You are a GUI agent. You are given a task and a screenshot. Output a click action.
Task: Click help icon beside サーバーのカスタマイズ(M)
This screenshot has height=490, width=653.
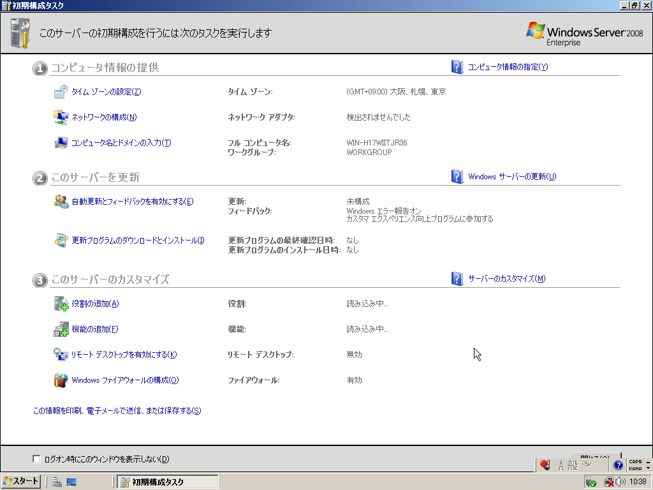[x=457, y=279]
